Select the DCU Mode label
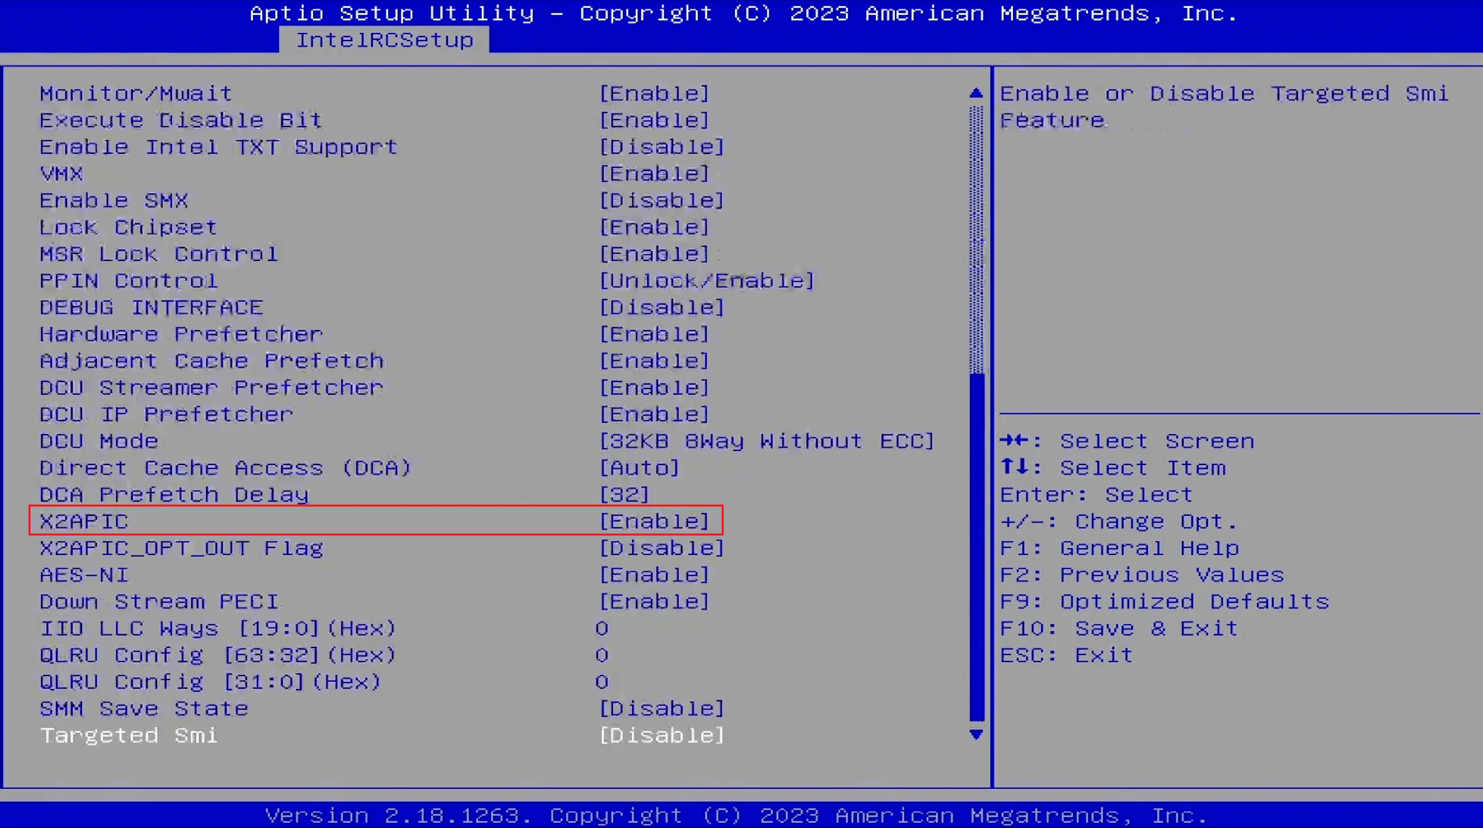Screen dimensions: 1483x828 tap(99, 441)
